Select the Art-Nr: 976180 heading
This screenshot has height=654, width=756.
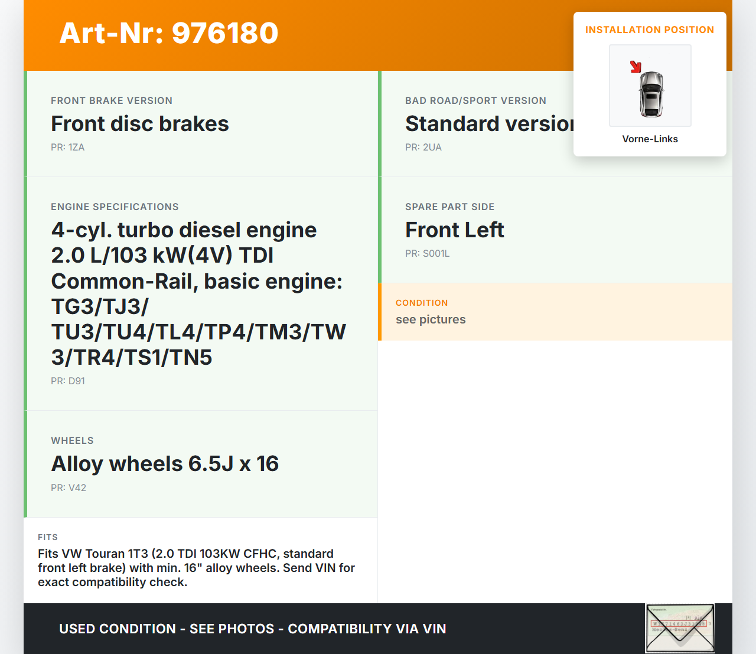[169, 33]
